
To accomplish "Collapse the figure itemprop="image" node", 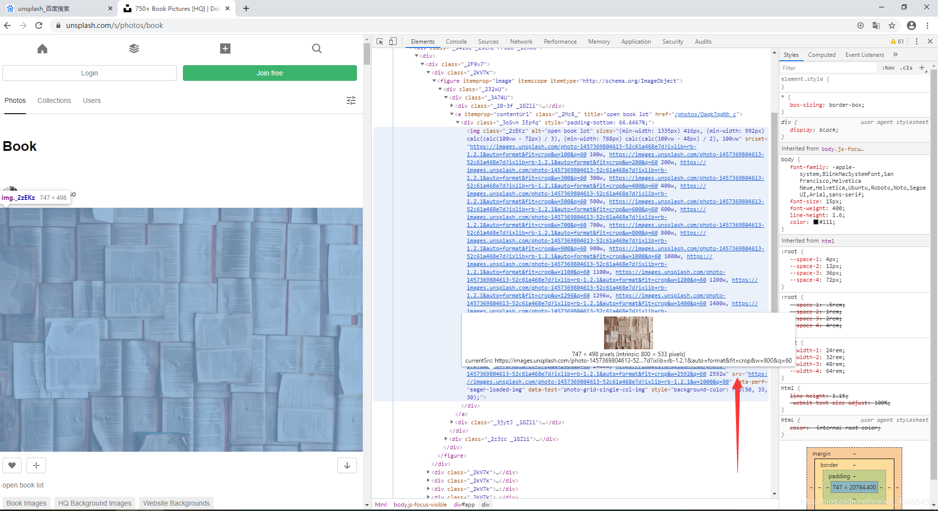I will coord(434,81).
